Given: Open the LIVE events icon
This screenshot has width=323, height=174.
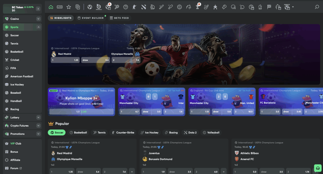Looking at the screenshot, I should tap(60, 7).
